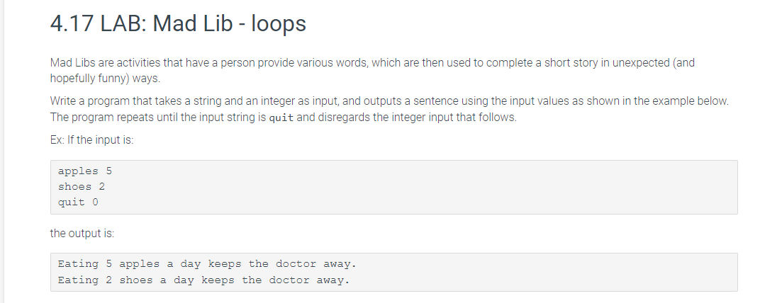The height and width of the screenshot is (303, 782).
Task: Click the "the output is:" label
Action: click(82, 233)
